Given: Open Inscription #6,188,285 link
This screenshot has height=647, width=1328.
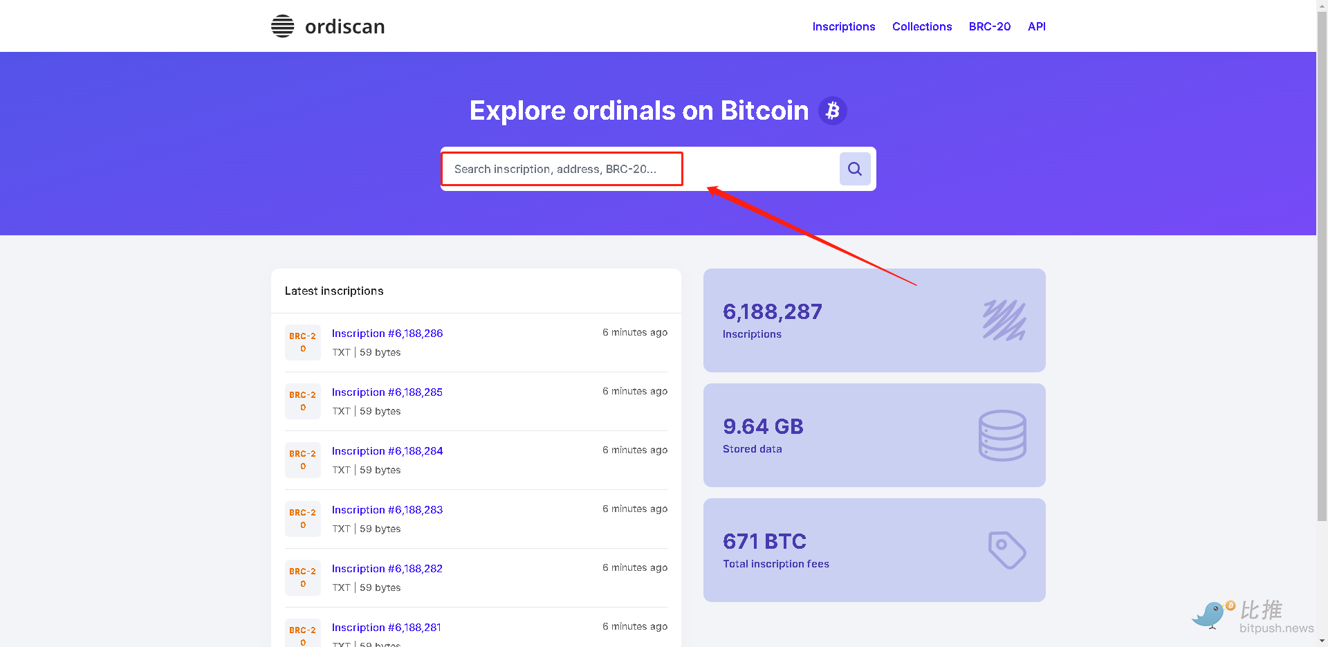Looking at the screenshot, I should [387, 392].
